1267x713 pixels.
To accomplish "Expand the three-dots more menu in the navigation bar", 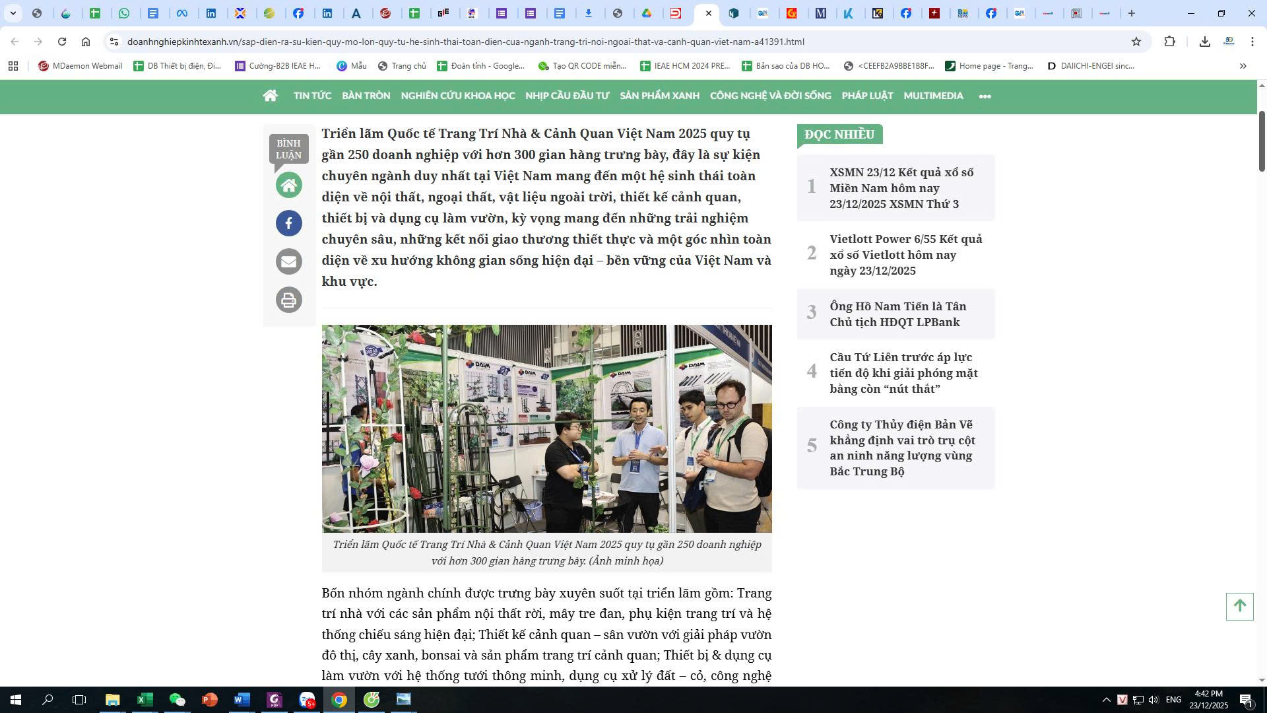I will pyautogui.click(x=984, y=96).
